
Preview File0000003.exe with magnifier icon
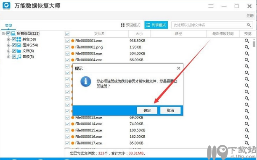click(247, 54)
